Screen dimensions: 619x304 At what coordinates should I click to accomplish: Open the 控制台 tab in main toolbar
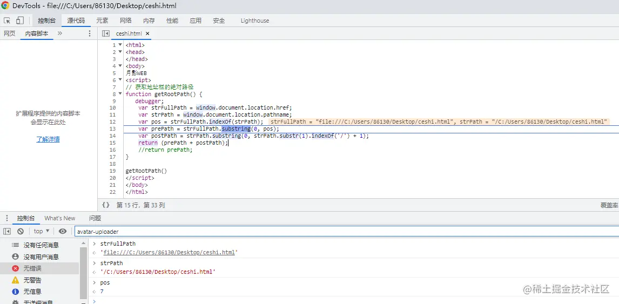46,21
